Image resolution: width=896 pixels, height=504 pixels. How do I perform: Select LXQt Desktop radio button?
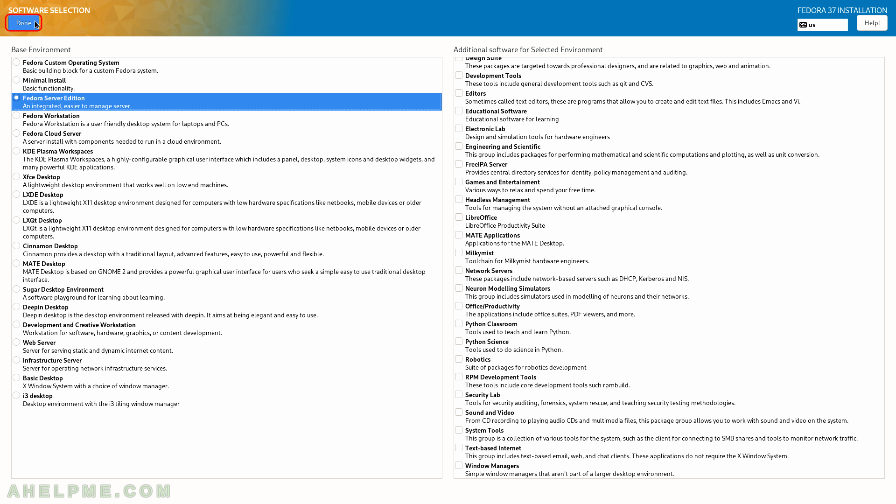(16, 220)
